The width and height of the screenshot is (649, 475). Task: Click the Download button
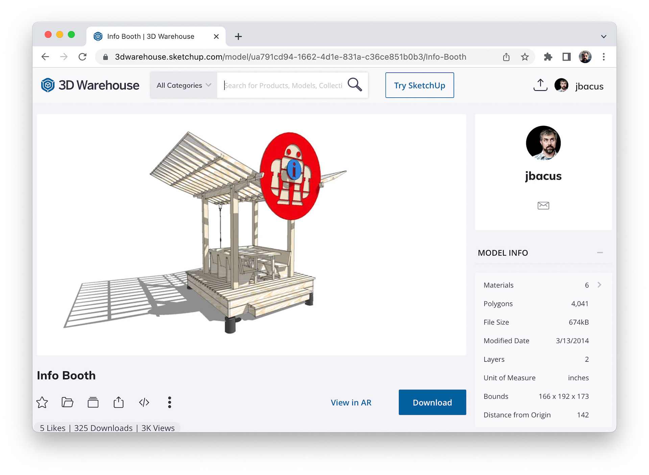(432, 402)
